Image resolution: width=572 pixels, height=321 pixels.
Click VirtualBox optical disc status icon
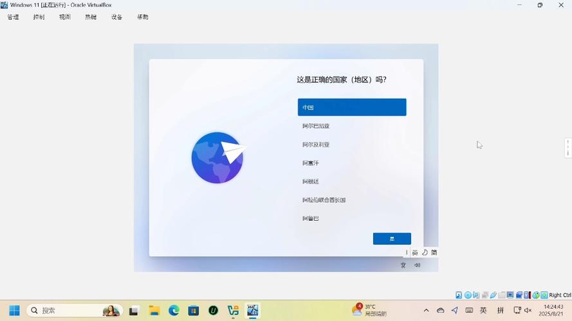(x=468, y=295)
